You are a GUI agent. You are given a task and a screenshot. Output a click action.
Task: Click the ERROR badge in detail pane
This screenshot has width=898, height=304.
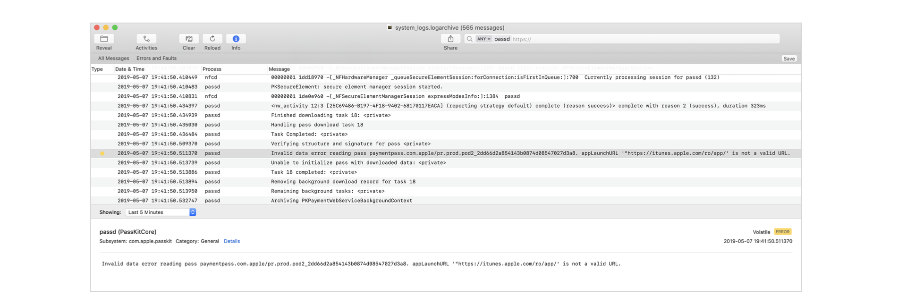[x=783, y=232]
